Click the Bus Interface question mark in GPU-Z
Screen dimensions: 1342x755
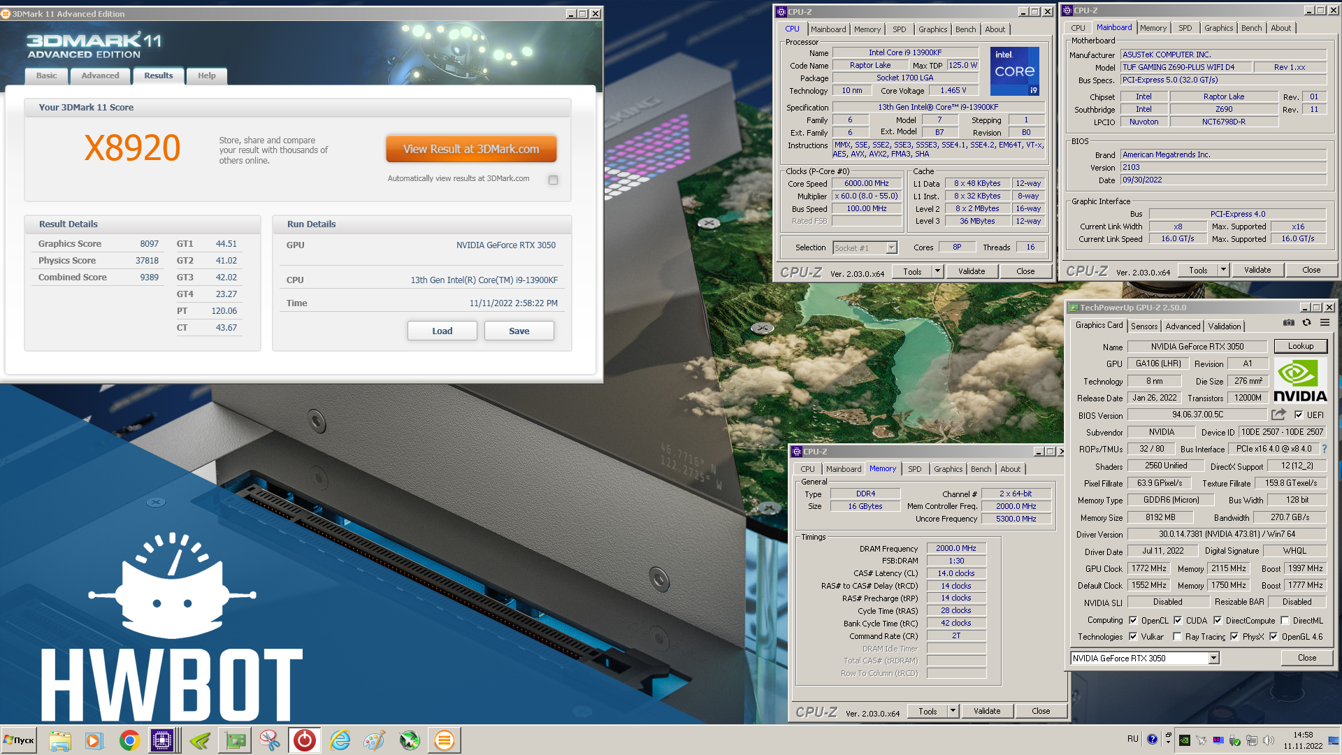pos(1324,449)
